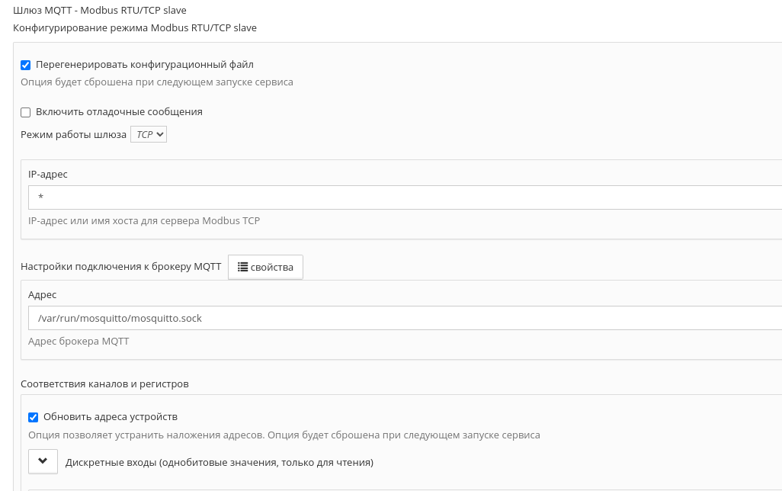Enable 'Включить отладочные сообщения' checkbox
This screenshot has height=491, width=782.
coord(25,112)
